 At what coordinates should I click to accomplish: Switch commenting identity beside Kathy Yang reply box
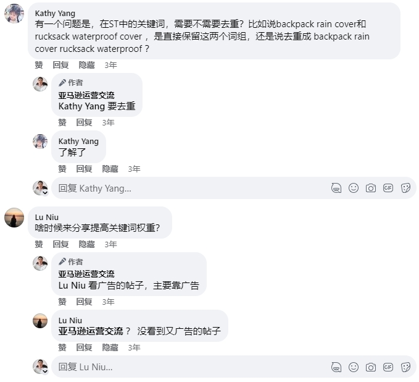coord(40,188)
